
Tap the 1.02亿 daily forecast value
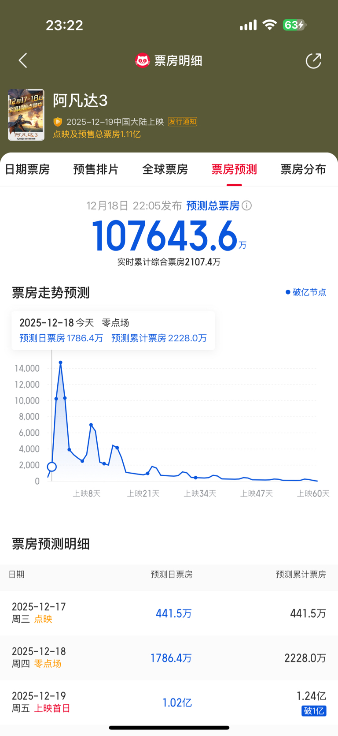pos(177,702)
